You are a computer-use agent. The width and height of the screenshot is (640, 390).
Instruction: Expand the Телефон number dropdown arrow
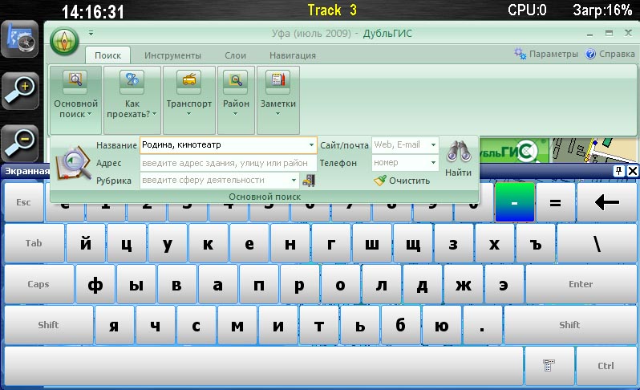433,163
